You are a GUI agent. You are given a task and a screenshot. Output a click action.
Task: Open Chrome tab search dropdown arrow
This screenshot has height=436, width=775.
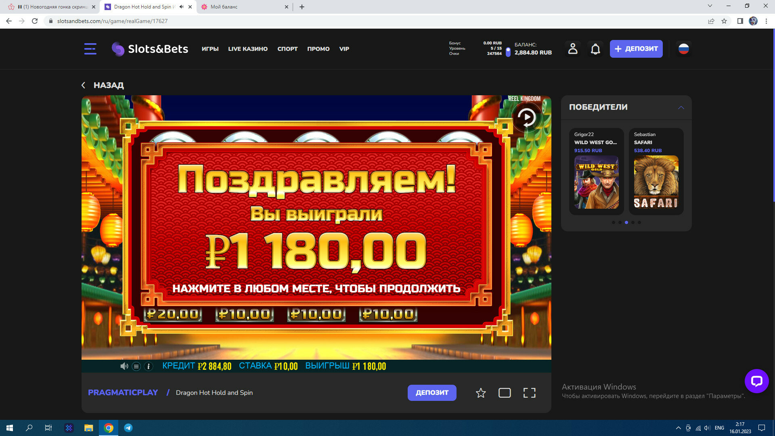pyautogui.click(x=710, y=6)
